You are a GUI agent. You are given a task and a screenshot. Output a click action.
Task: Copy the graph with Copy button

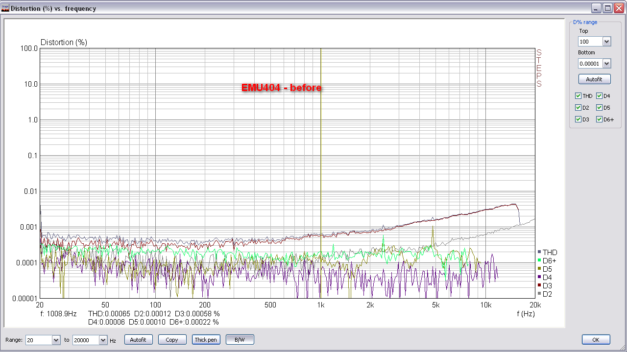(x=172, y=340)
